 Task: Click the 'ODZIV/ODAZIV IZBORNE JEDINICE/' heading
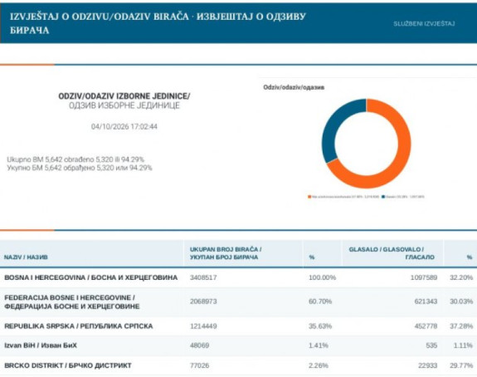tap(124, 96)
